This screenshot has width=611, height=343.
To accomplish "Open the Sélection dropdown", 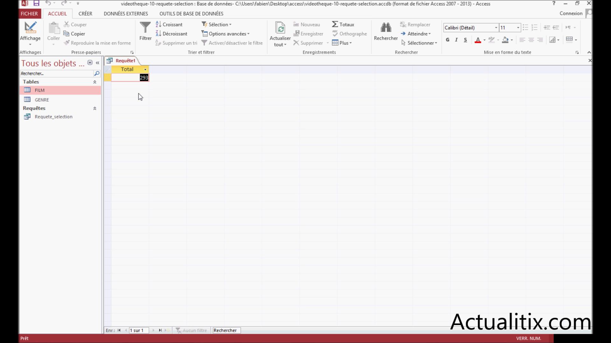I will pos(216,24).
